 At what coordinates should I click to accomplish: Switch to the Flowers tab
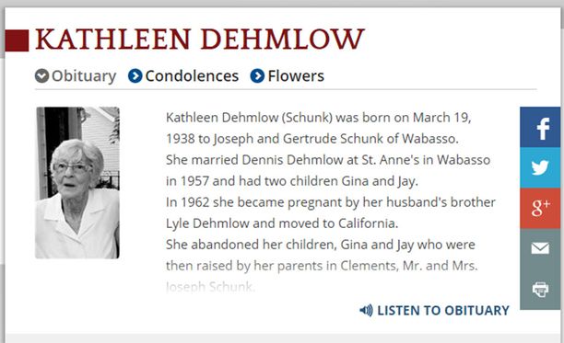pos(296,76)
